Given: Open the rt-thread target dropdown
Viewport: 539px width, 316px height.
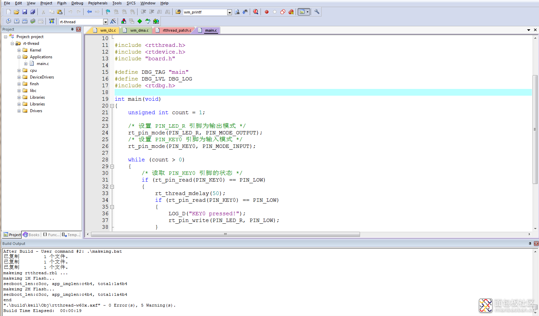Looking at the screenshot, I should coord(106,22).
